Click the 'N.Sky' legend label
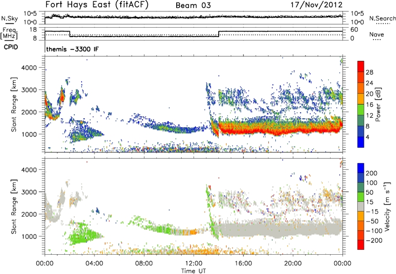The height and width of the screenshot is (274, 396). [x=9, y=18]
